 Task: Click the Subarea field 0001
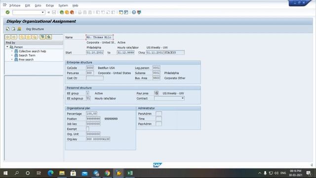point(157,73)
